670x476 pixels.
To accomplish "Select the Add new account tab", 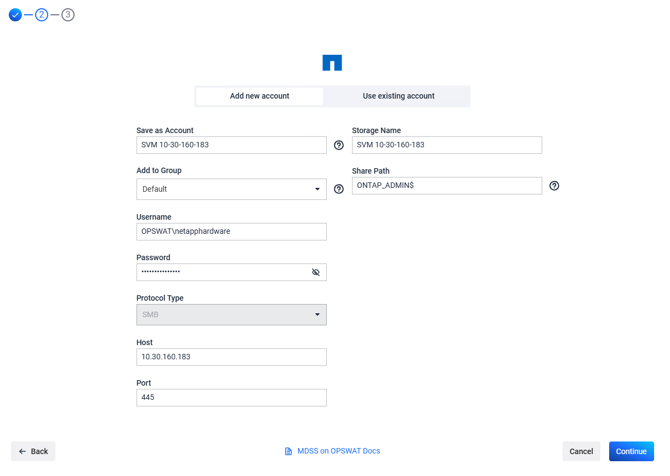I will (259, 96).
